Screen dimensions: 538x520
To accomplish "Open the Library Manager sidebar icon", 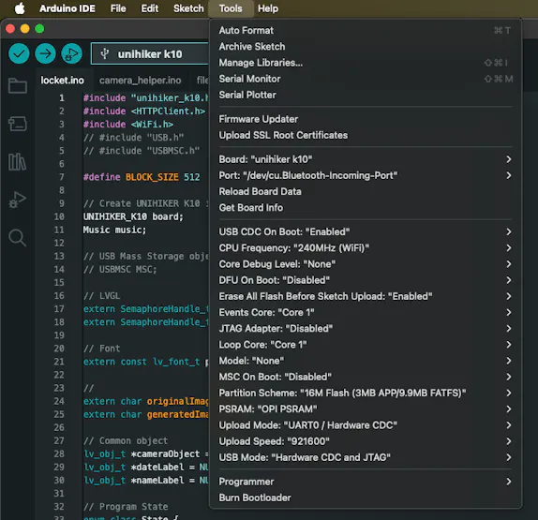I will tap(17, 161).
